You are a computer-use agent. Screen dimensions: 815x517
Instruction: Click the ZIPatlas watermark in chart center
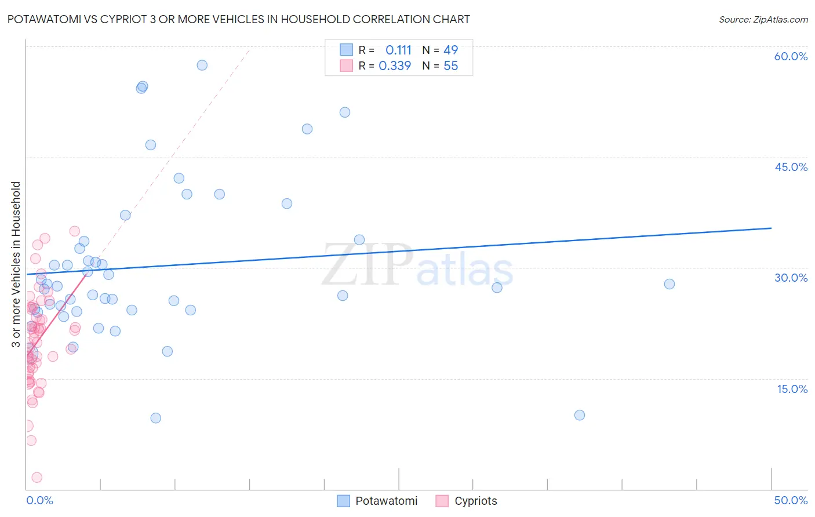tap(417, 265)
